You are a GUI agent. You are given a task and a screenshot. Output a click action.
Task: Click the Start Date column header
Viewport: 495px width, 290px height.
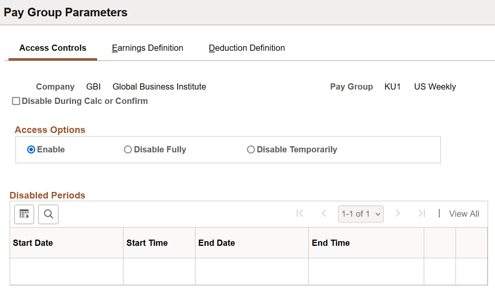coord(33,243)
